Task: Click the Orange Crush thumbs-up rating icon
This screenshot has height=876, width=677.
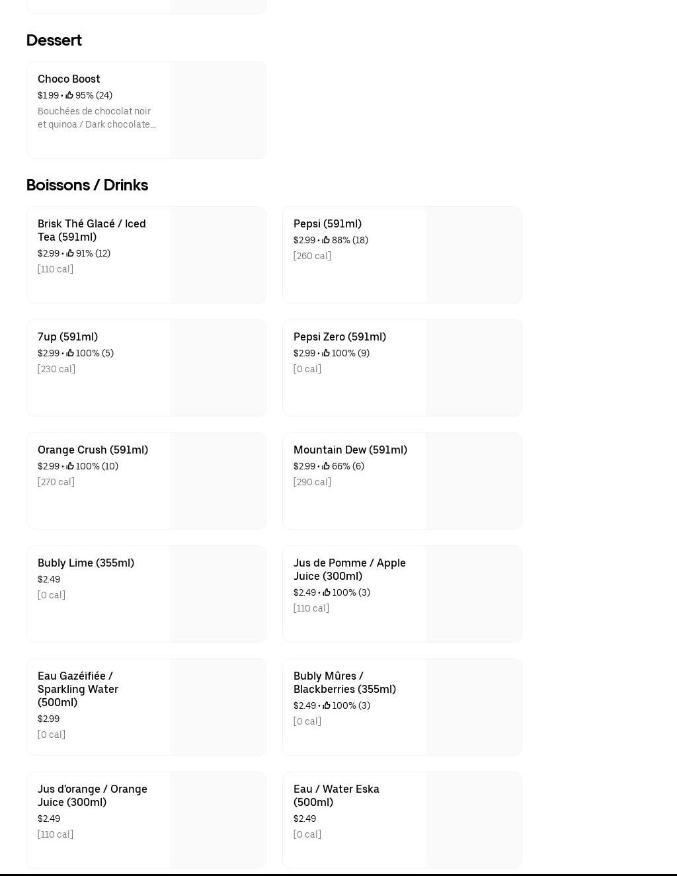Action: point(70,466)
